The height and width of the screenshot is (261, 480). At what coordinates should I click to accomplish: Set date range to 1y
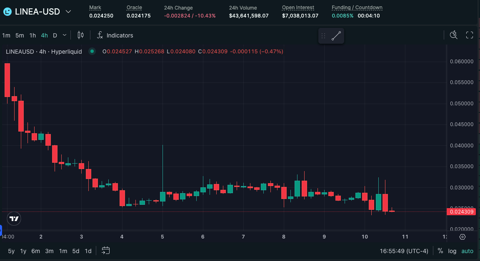[23, 251]
